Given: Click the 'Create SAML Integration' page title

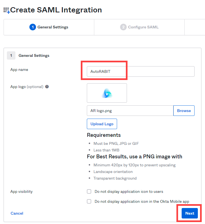Looking at the screenshot, I should coord(56,10).
